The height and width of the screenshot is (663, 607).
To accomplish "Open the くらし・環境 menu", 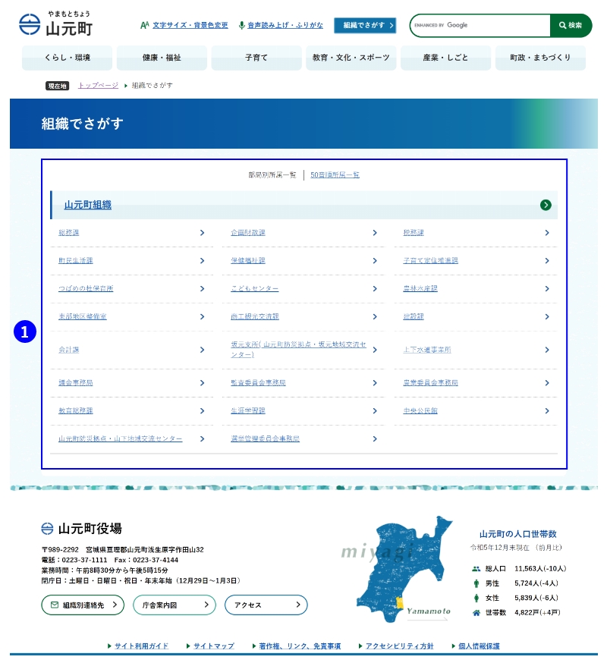I will (68, 58).
